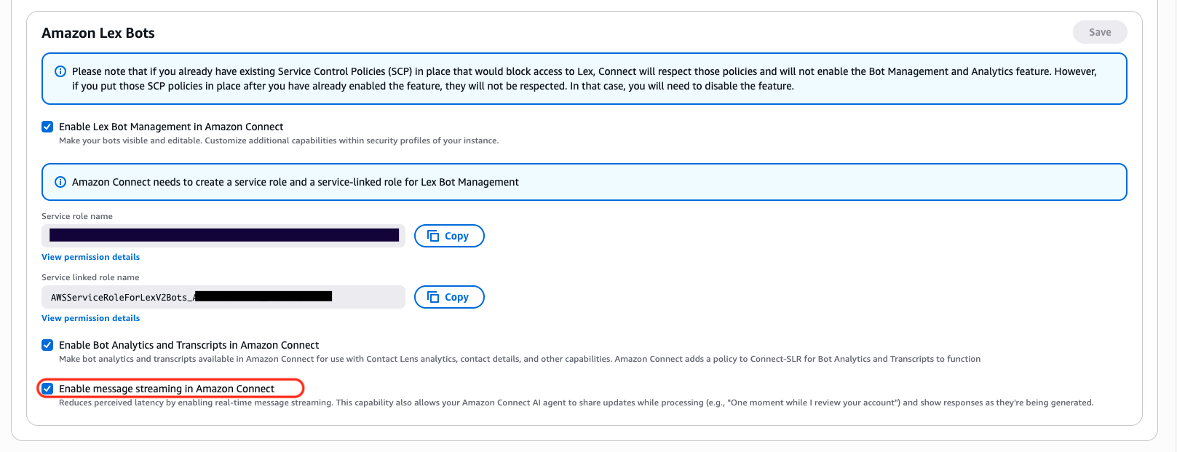1177x452 pixels.
Task: Click the upper Copy button
Action: coord(449,235)
